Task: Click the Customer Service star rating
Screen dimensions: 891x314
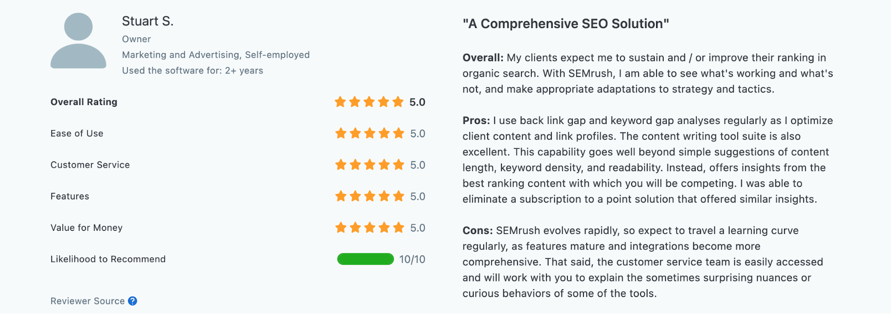Action: [x=370, y=165]
